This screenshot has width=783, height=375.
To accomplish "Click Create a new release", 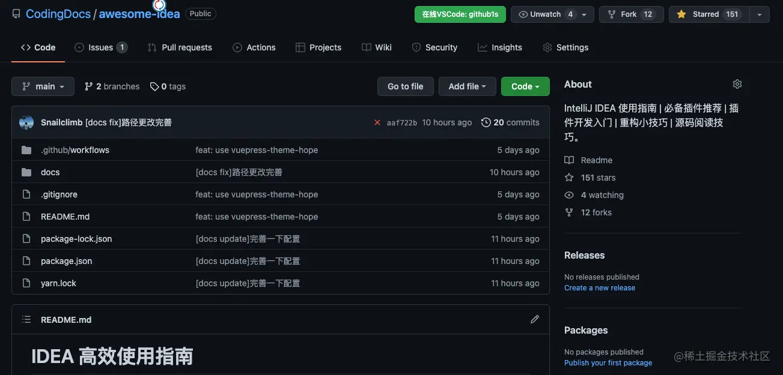I will 600,288.
